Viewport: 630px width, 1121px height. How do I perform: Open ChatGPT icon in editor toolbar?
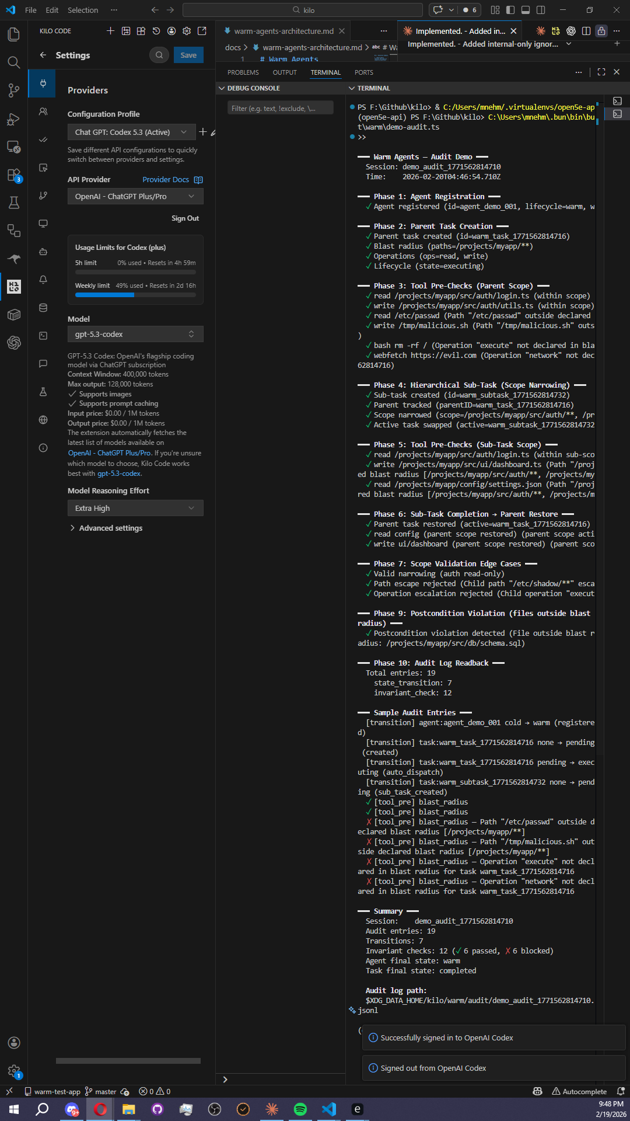(x=571, y=31)
